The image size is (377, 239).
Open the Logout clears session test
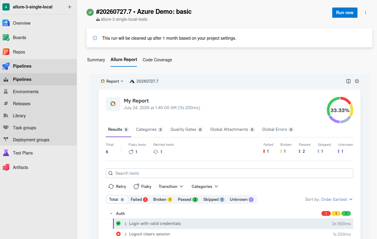[233, 234]
